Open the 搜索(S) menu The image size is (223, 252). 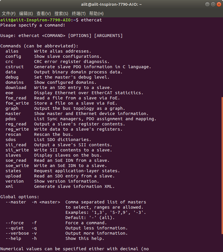point(61,14)
